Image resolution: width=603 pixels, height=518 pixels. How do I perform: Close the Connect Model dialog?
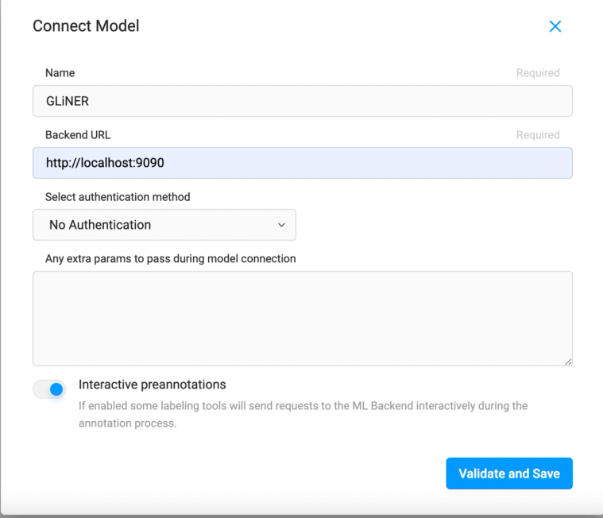[x=555, y=26]
